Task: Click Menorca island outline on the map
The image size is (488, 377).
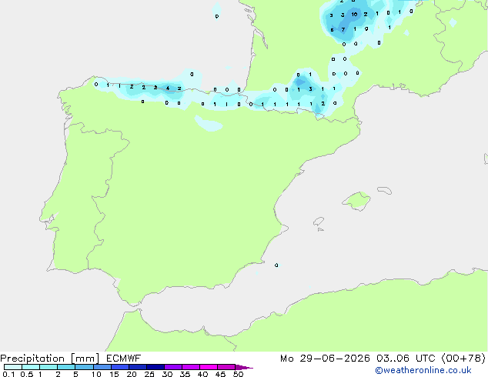Action: (x=385, y=190)
